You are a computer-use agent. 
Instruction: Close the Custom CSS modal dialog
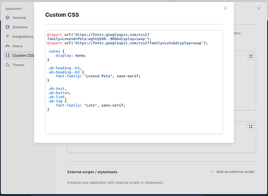point(225,8)
